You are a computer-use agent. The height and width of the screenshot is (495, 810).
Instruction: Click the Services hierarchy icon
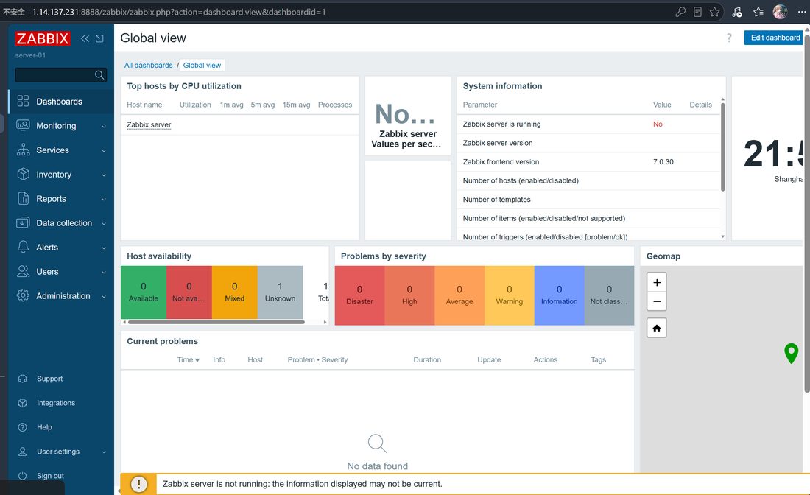pos(23,150)
